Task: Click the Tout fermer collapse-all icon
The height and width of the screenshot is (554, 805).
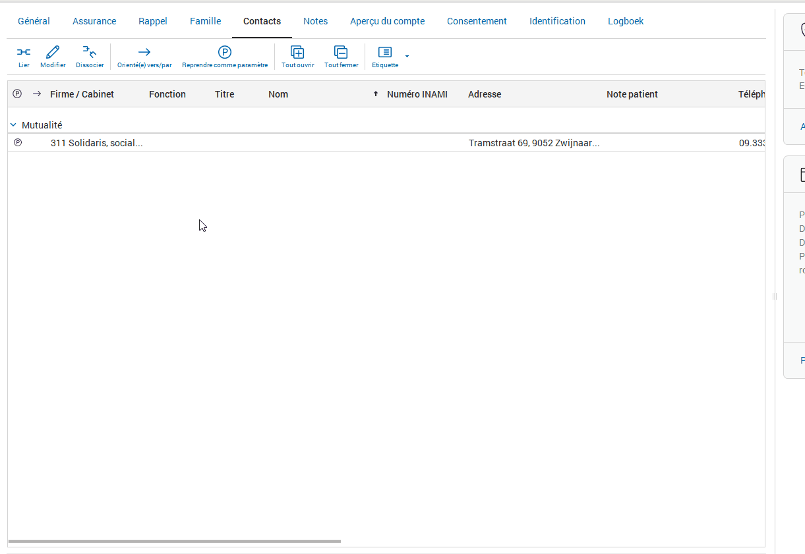Action: pos(341,52)
